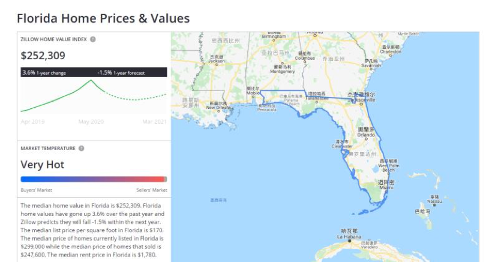Screen dimensions: 498x262
Task: Click the Very Hot market temperature heading
Action: 43,164
